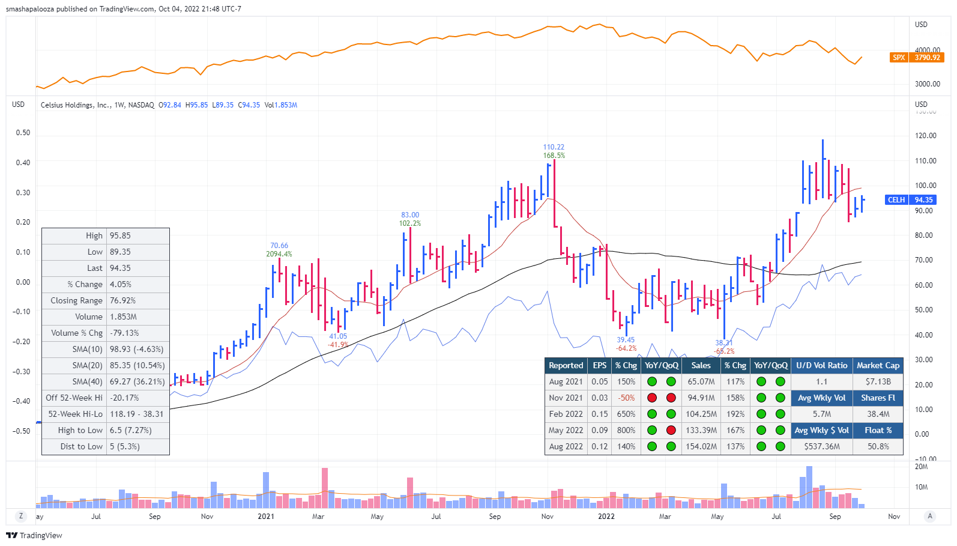Click the Vol1.853M legend value
Screen dimensions: 957x546
(281, 105)
